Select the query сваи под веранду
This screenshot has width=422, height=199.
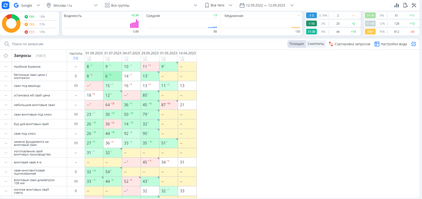[27, 86]
